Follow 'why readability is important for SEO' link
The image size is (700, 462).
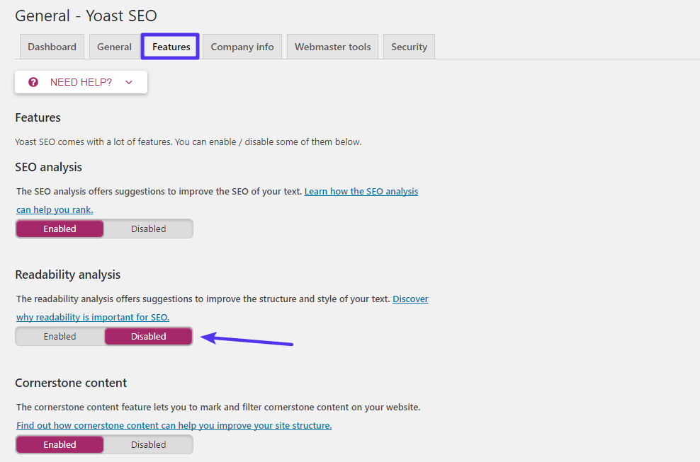click(93, 318)
